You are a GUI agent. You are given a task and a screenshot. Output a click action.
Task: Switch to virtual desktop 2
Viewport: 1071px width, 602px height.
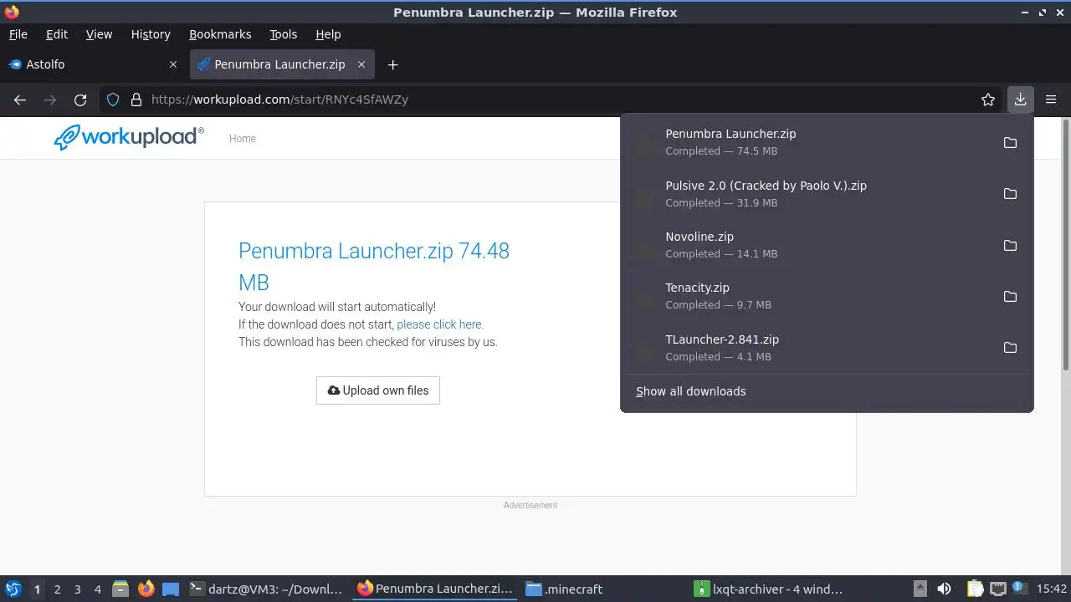(x=58, y=589)
